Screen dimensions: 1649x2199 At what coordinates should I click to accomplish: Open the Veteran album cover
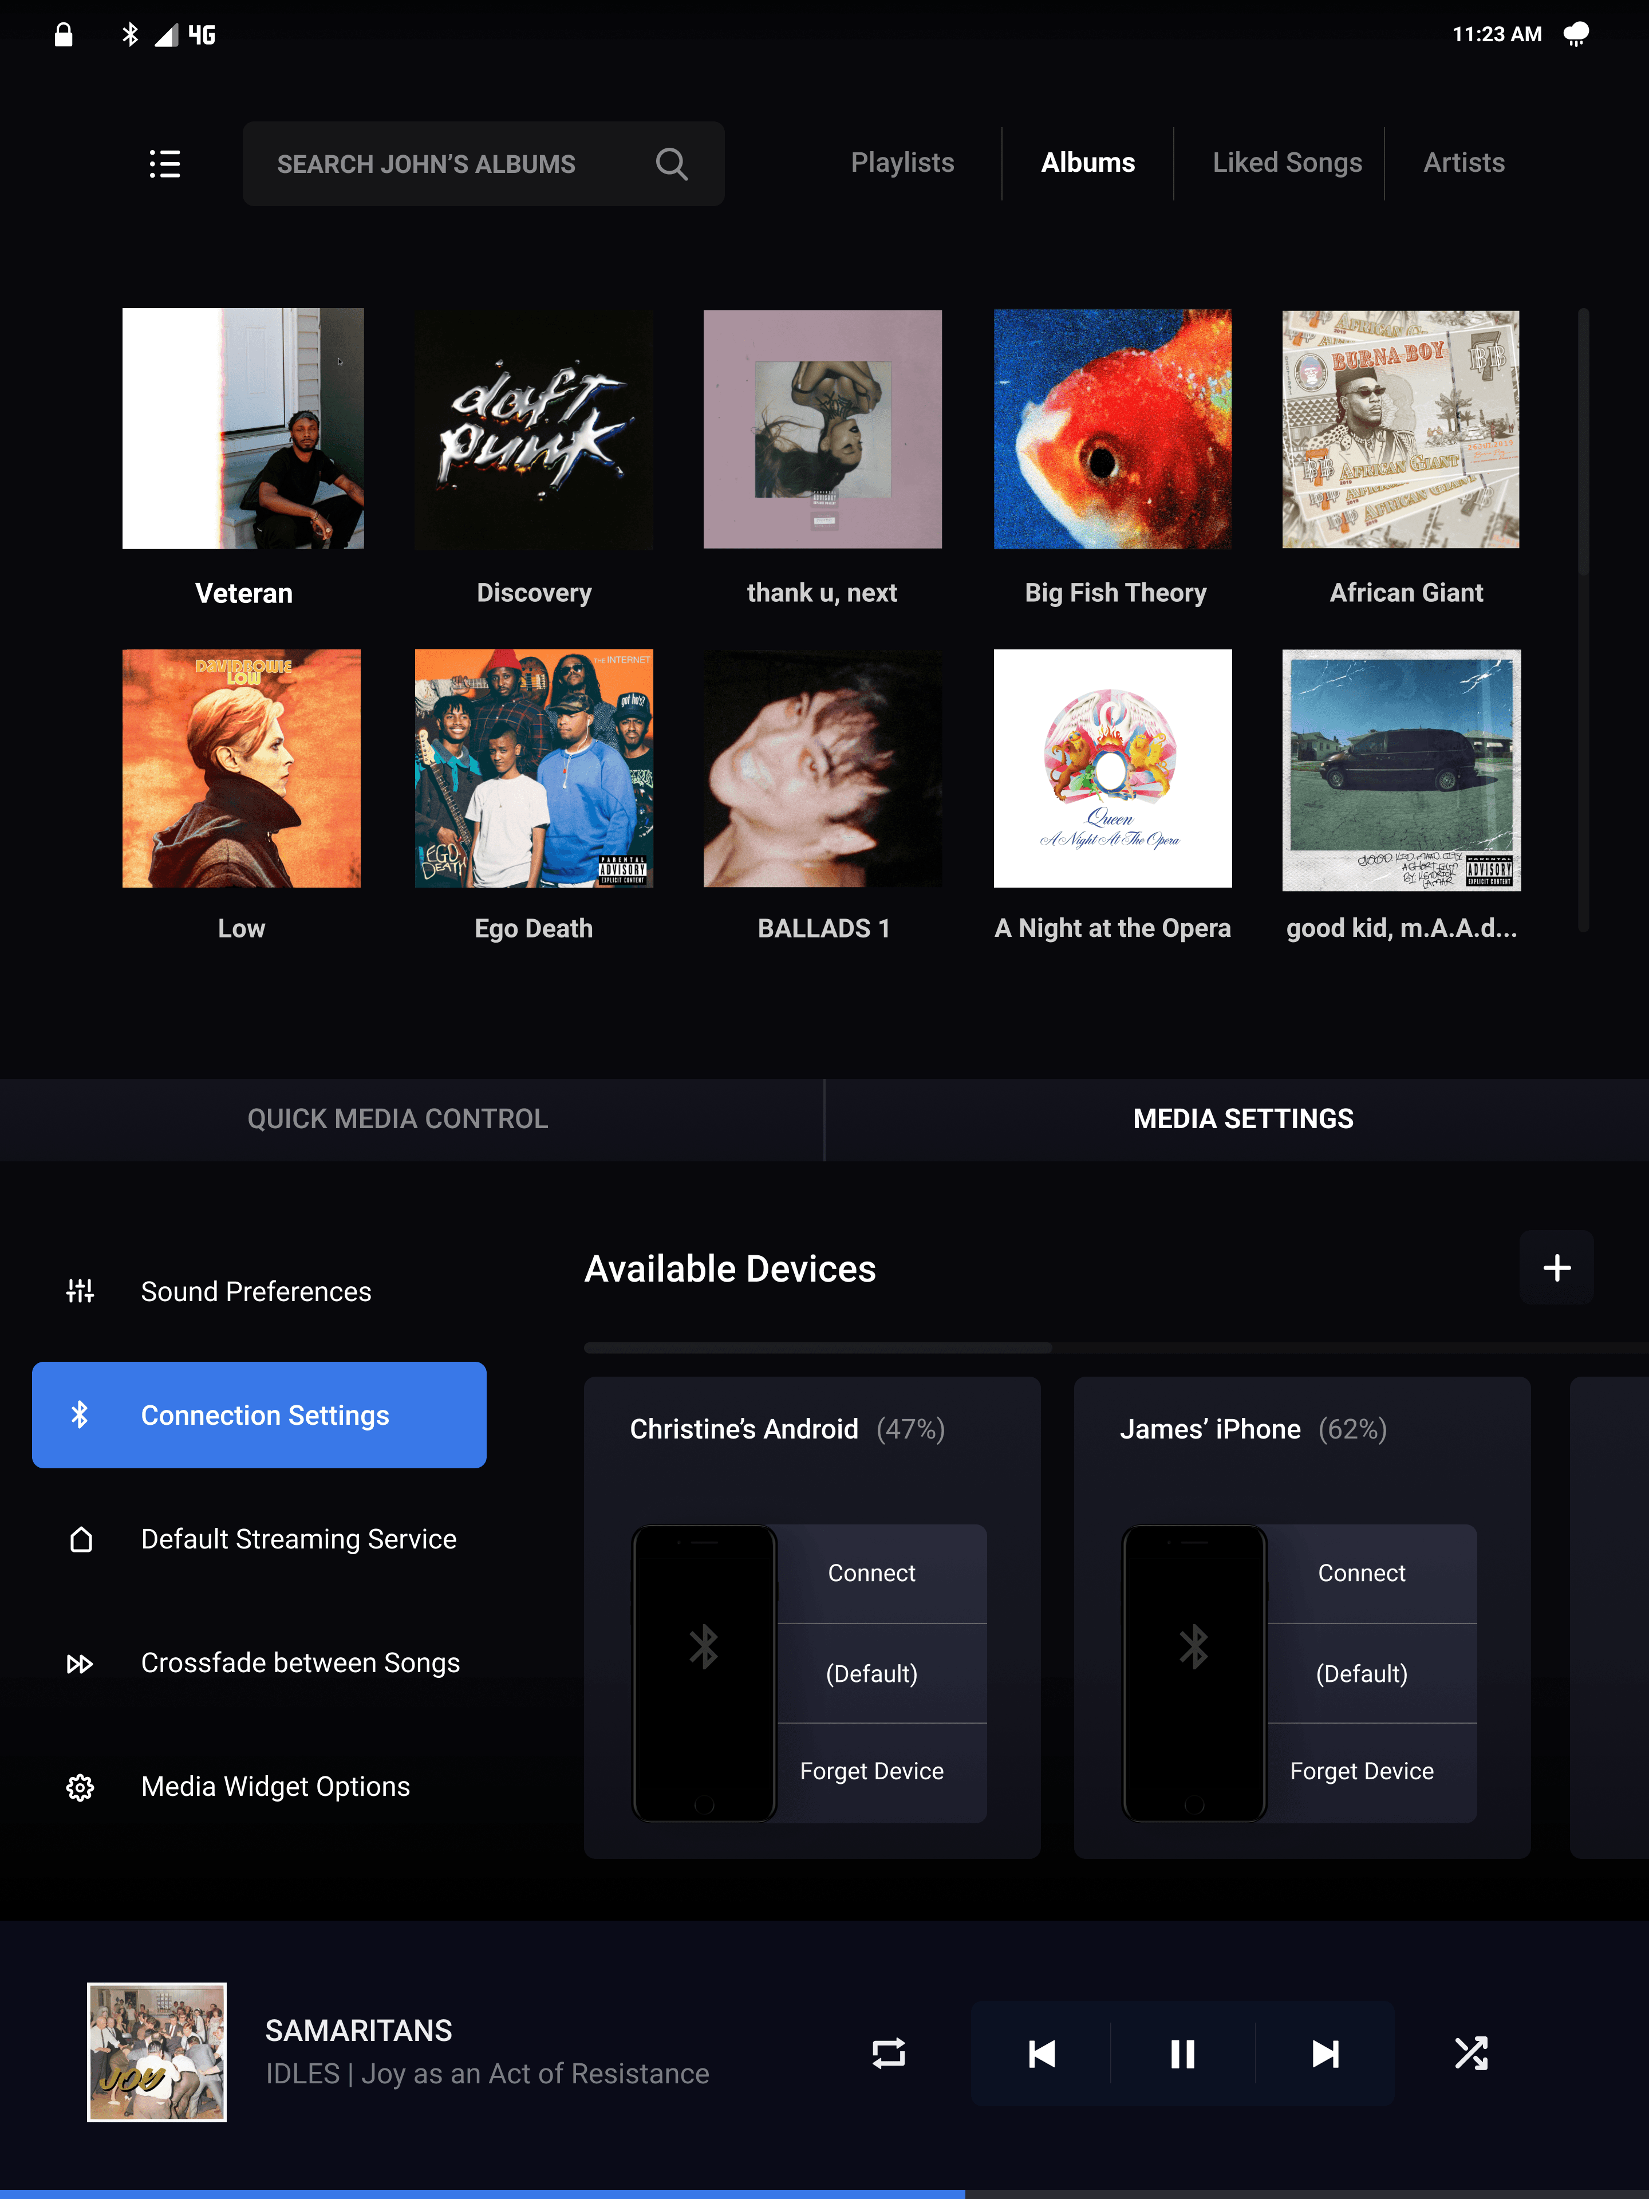click(243, 428)
